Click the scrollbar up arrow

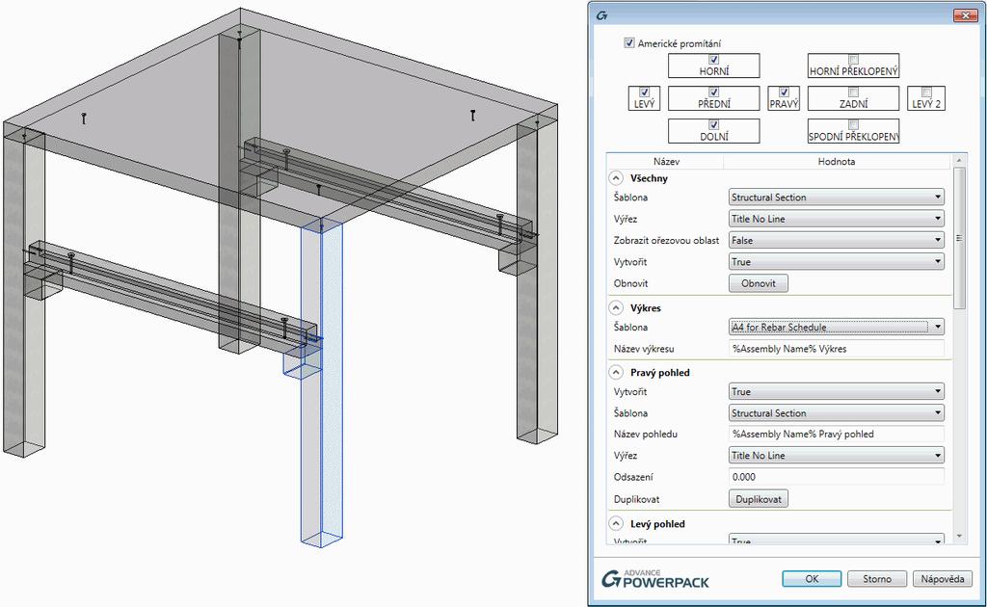tap(959, 160)
